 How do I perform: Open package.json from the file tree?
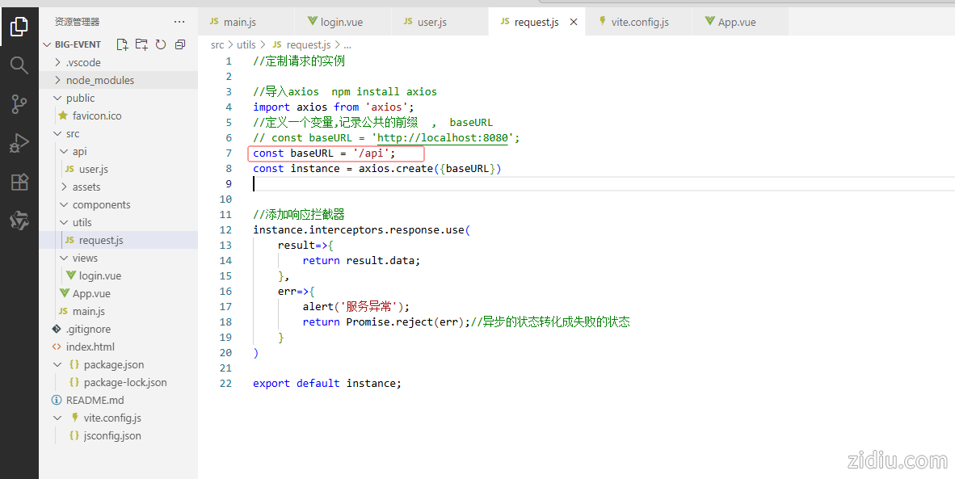click(113, 364)
